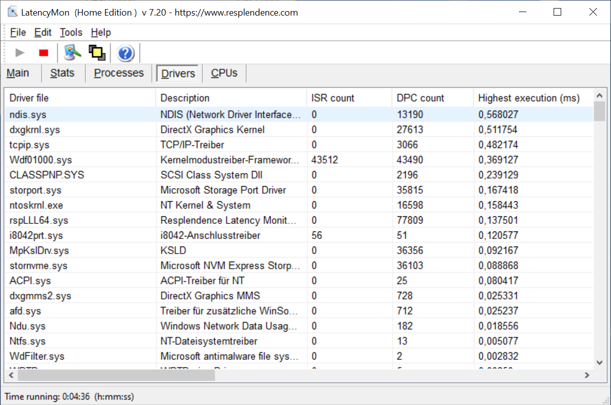Sort by Highest execution (ms) header

coord(528,98)
